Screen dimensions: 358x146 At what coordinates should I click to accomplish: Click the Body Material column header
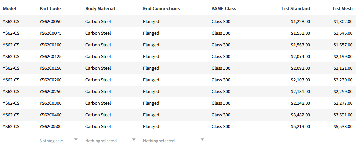pos(100,8)
